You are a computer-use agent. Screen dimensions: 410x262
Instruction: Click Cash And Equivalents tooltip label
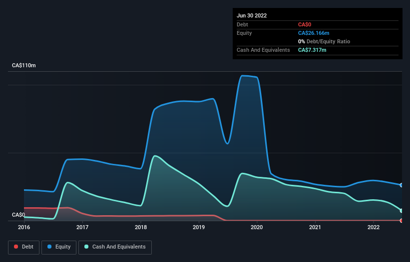263,50
